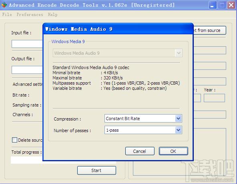Viewport: 237px width, 184px height.
Task: Click the 'Channels :' label
Action: click(23, 115)
